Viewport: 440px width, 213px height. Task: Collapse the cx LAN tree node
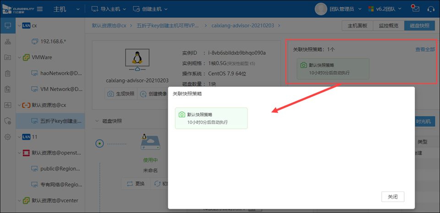click(x=18, y=26)
